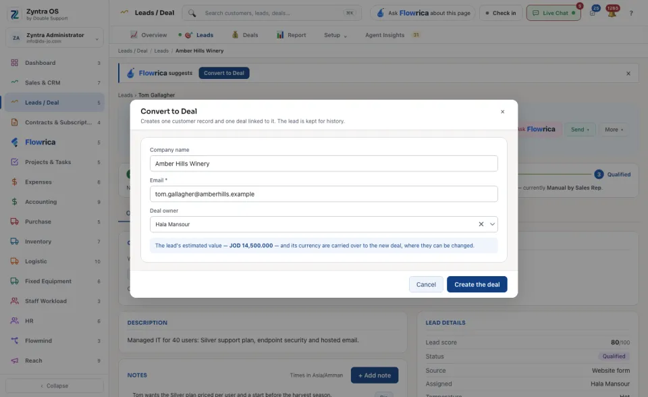The height and width of the screenshot is (397, 648).
Task: Open the Inventory truck icon
Action: click(x=14, y=241)
